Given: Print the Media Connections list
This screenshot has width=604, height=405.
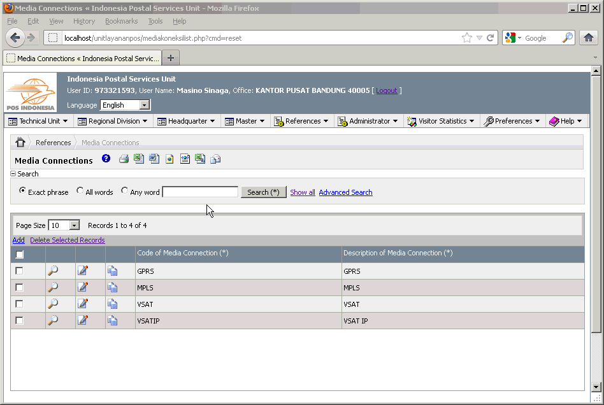Looking at the screenshot, I should pos(124,159).
